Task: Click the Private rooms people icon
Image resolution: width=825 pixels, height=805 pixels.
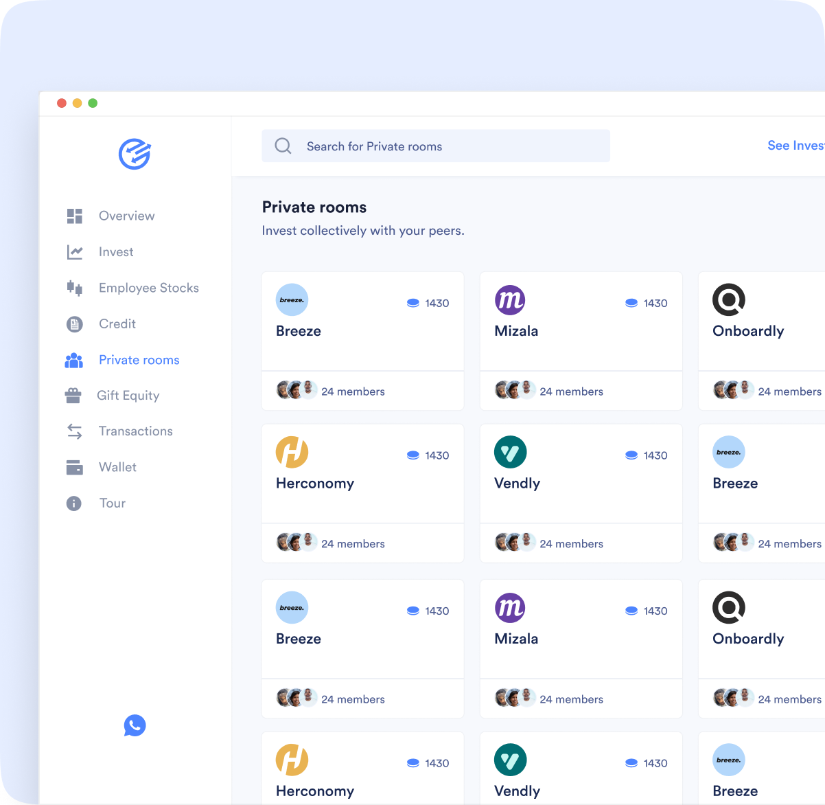Action: tap(74, 360)
